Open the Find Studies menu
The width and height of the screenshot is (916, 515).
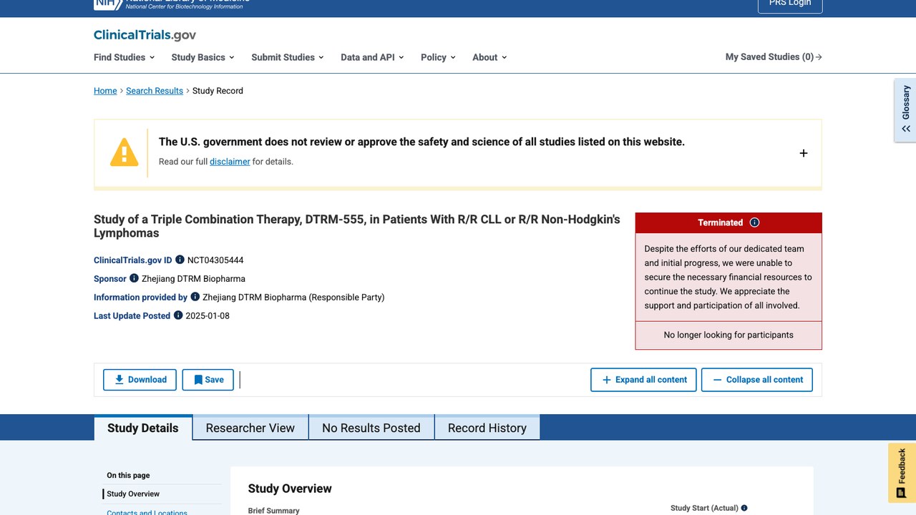point(124,57)
